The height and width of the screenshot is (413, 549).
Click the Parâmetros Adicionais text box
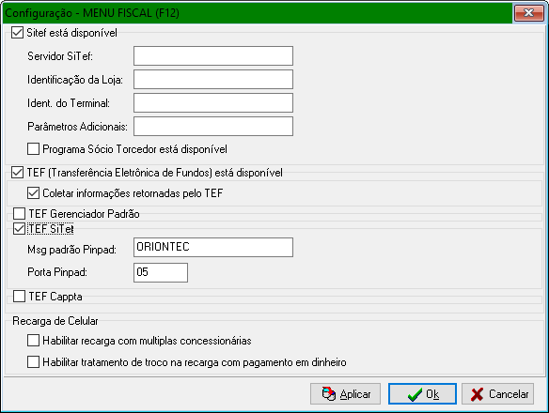point(213,126)
